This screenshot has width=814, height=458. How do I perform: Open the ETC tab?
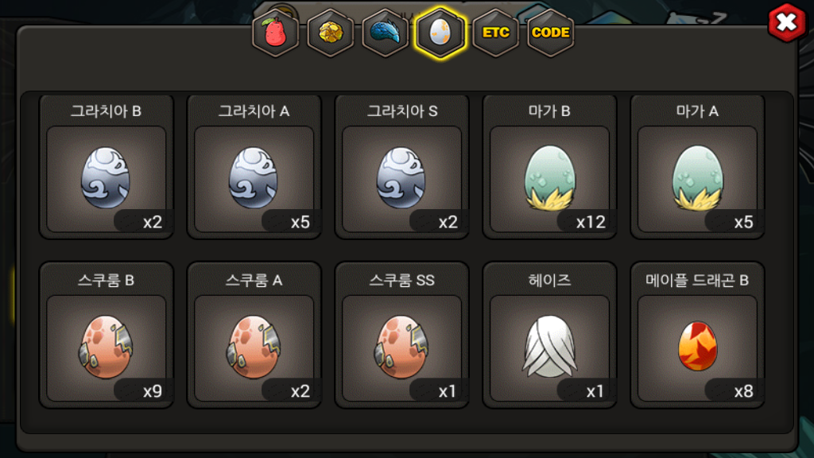496,33
